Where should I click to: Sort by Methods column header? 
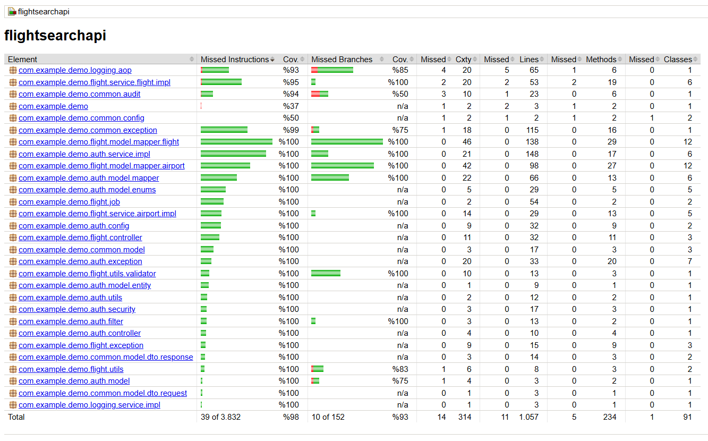tap(605, 59)
